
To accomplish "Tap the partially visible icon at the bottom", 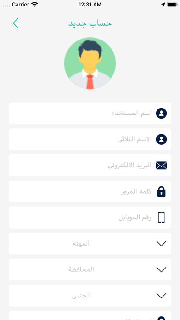I will 161,318.
